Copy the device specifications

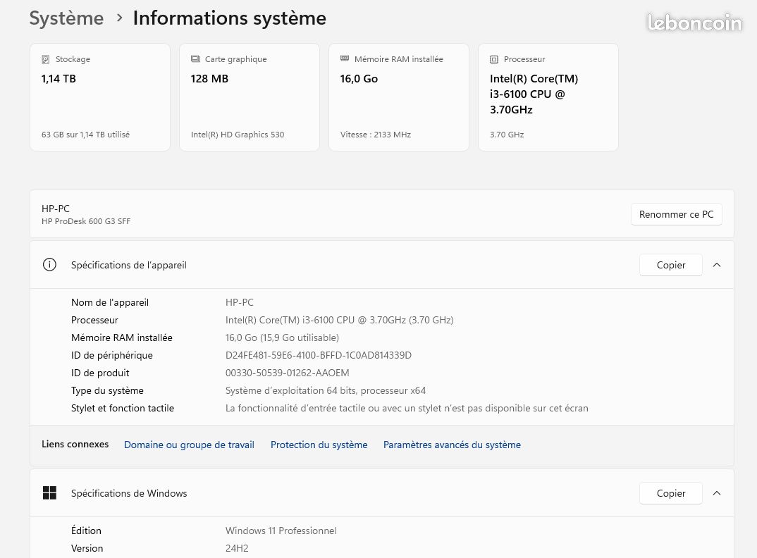coord(670,265)
